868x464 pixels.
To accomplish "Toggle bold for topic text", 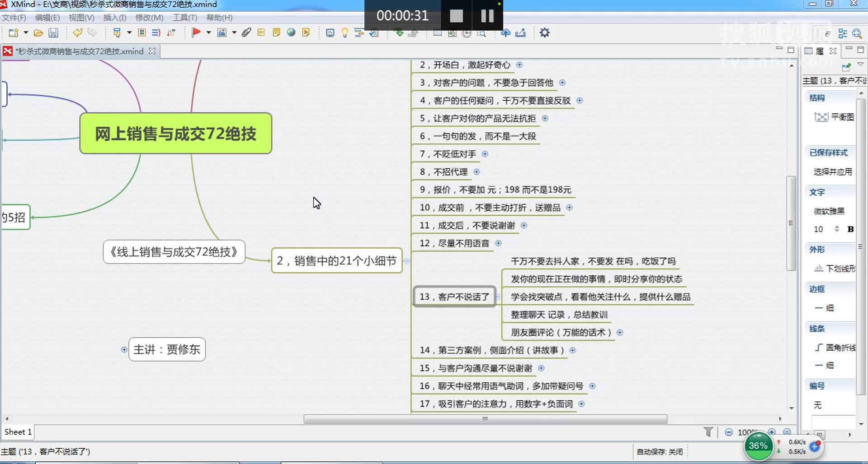I will click(x=851, y=229).
